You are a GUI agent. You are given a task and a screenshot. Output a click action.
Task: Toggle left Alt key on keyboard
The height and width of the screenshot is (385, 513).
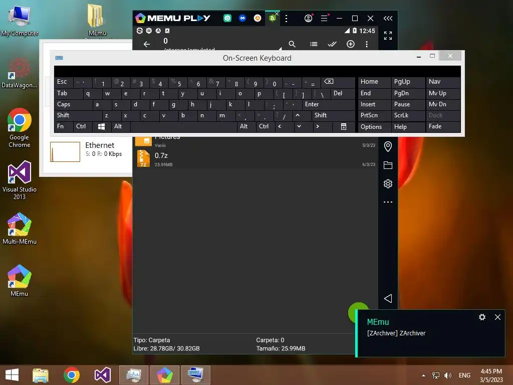point(121,126)
